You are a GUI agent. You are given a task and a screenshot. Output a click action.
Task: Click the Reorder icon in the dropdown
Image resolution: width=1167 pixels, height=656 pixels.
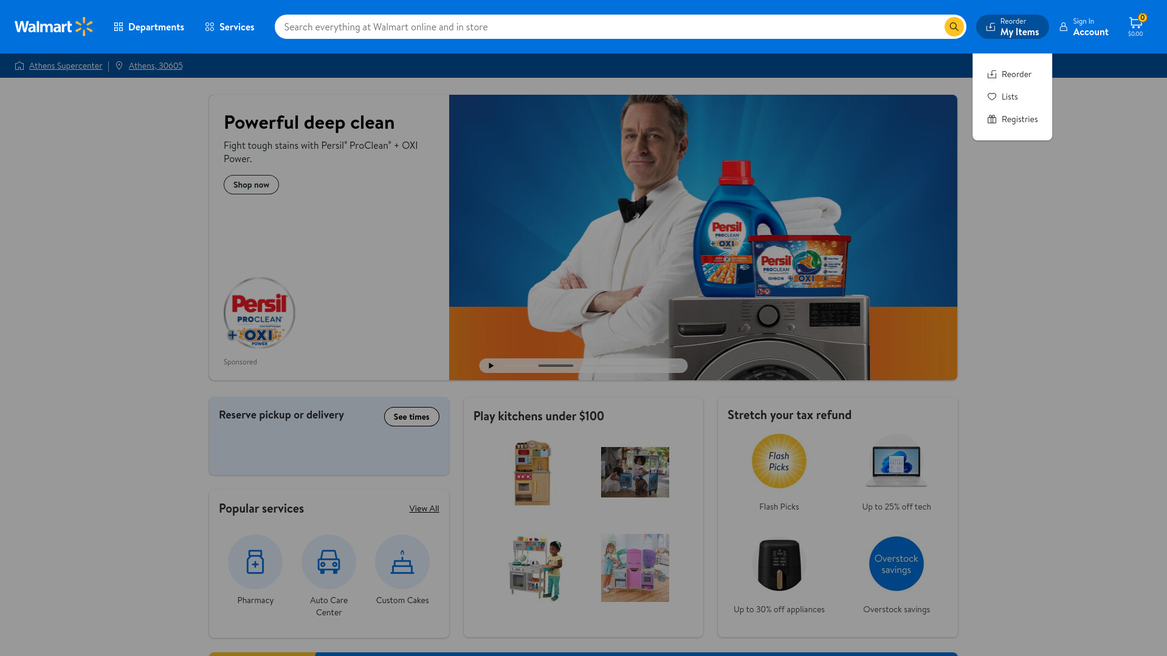click(x=992, y=74)
